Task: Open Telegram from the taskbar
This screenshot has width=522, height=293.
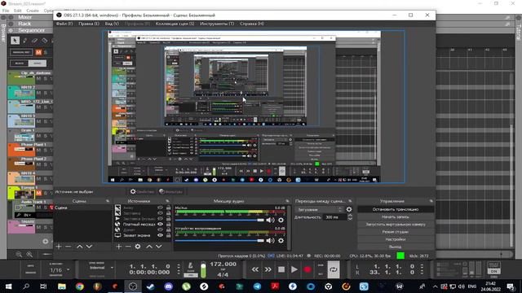Action: [x=258, y=286]
